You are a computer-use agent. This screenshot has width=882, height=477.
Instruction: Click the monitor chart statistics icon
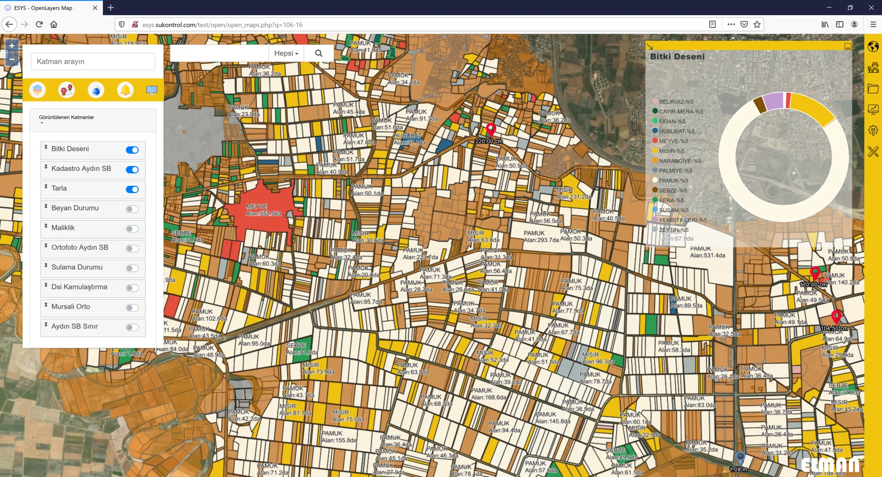[873, 109]
